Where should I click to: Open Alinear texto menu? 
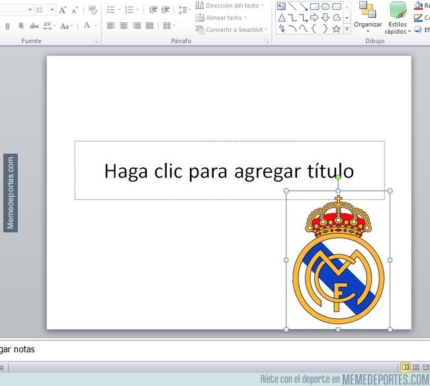pos(221,18)
